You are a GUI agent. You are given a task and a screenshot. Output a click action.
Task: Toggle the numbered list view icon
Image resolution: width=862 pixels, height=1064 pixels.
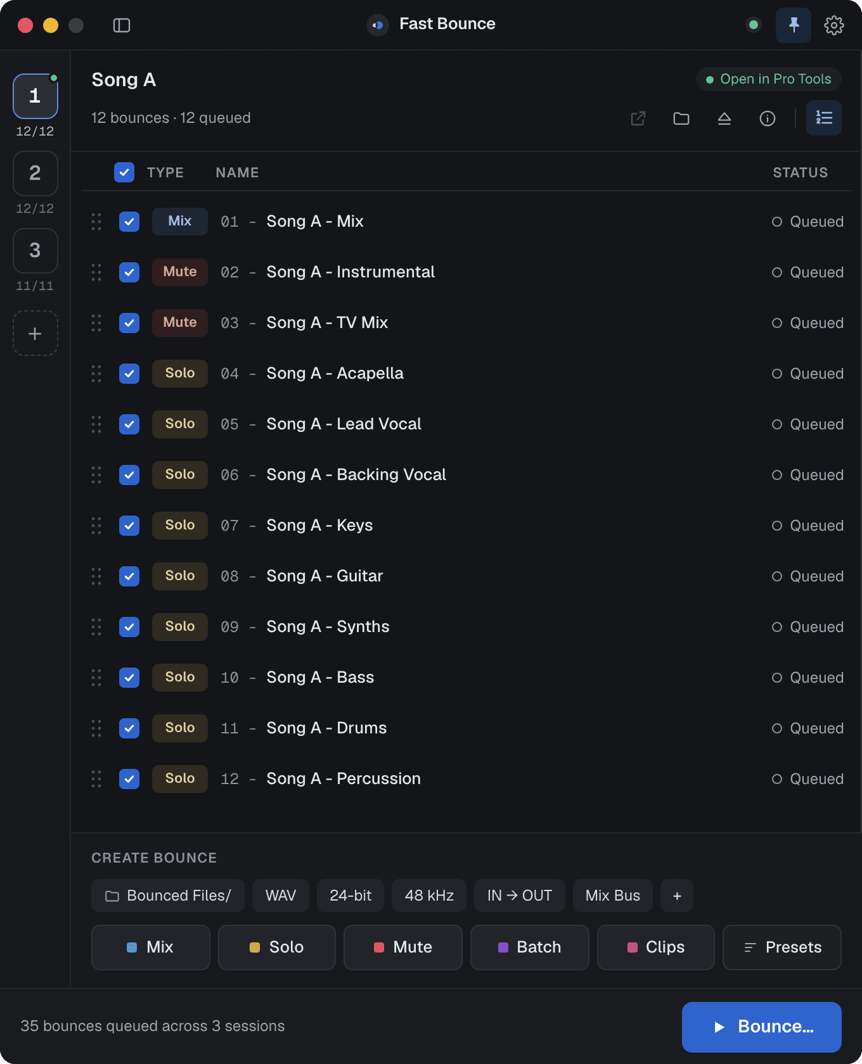(824, 118)
